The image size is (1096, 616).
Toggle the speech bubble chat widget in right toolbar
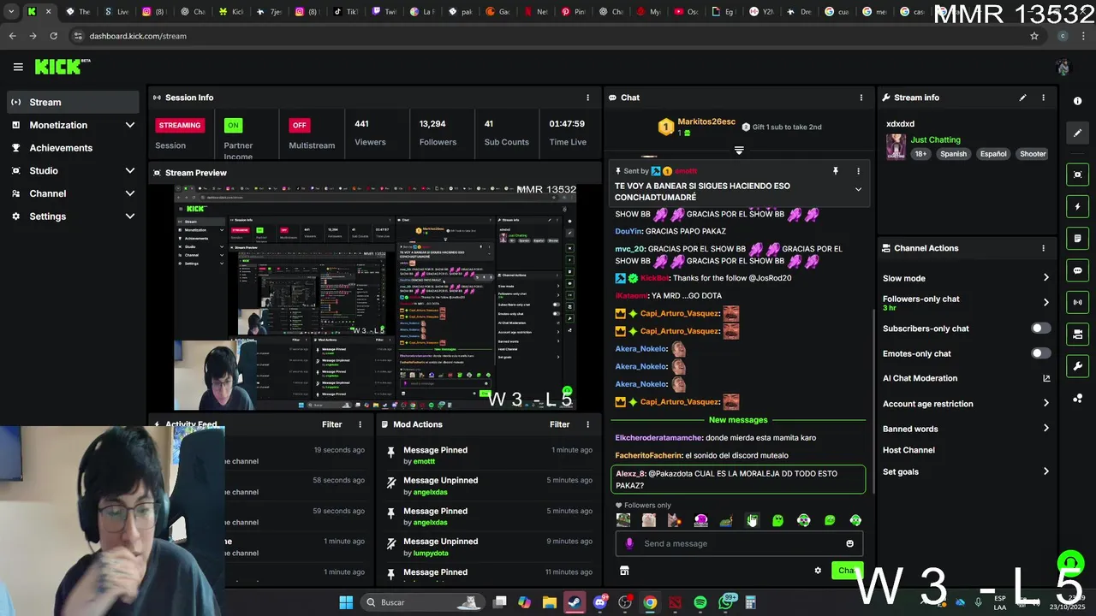[1077, 270]
